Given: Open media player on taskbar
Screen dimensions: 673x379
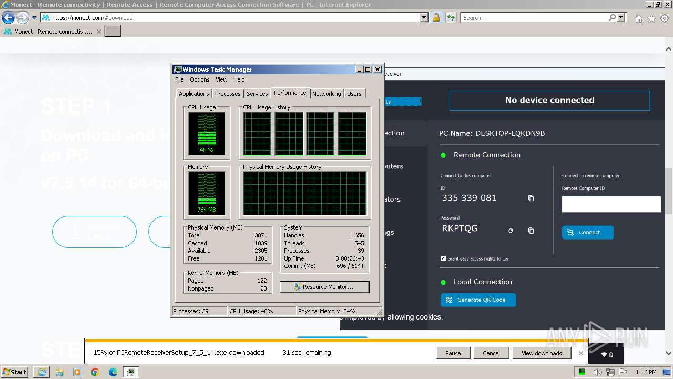Looking at the screenshot, I should (77, 372).
